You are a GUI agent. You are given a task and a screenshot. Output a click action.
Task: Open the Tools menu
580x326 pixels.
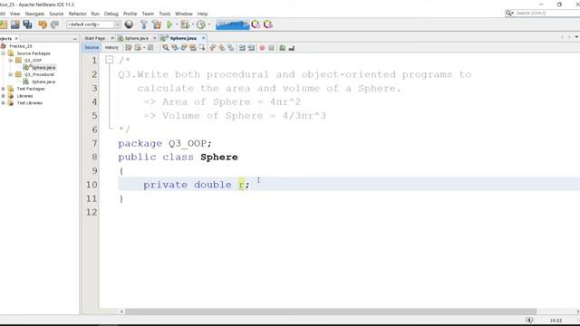point(165,14)
